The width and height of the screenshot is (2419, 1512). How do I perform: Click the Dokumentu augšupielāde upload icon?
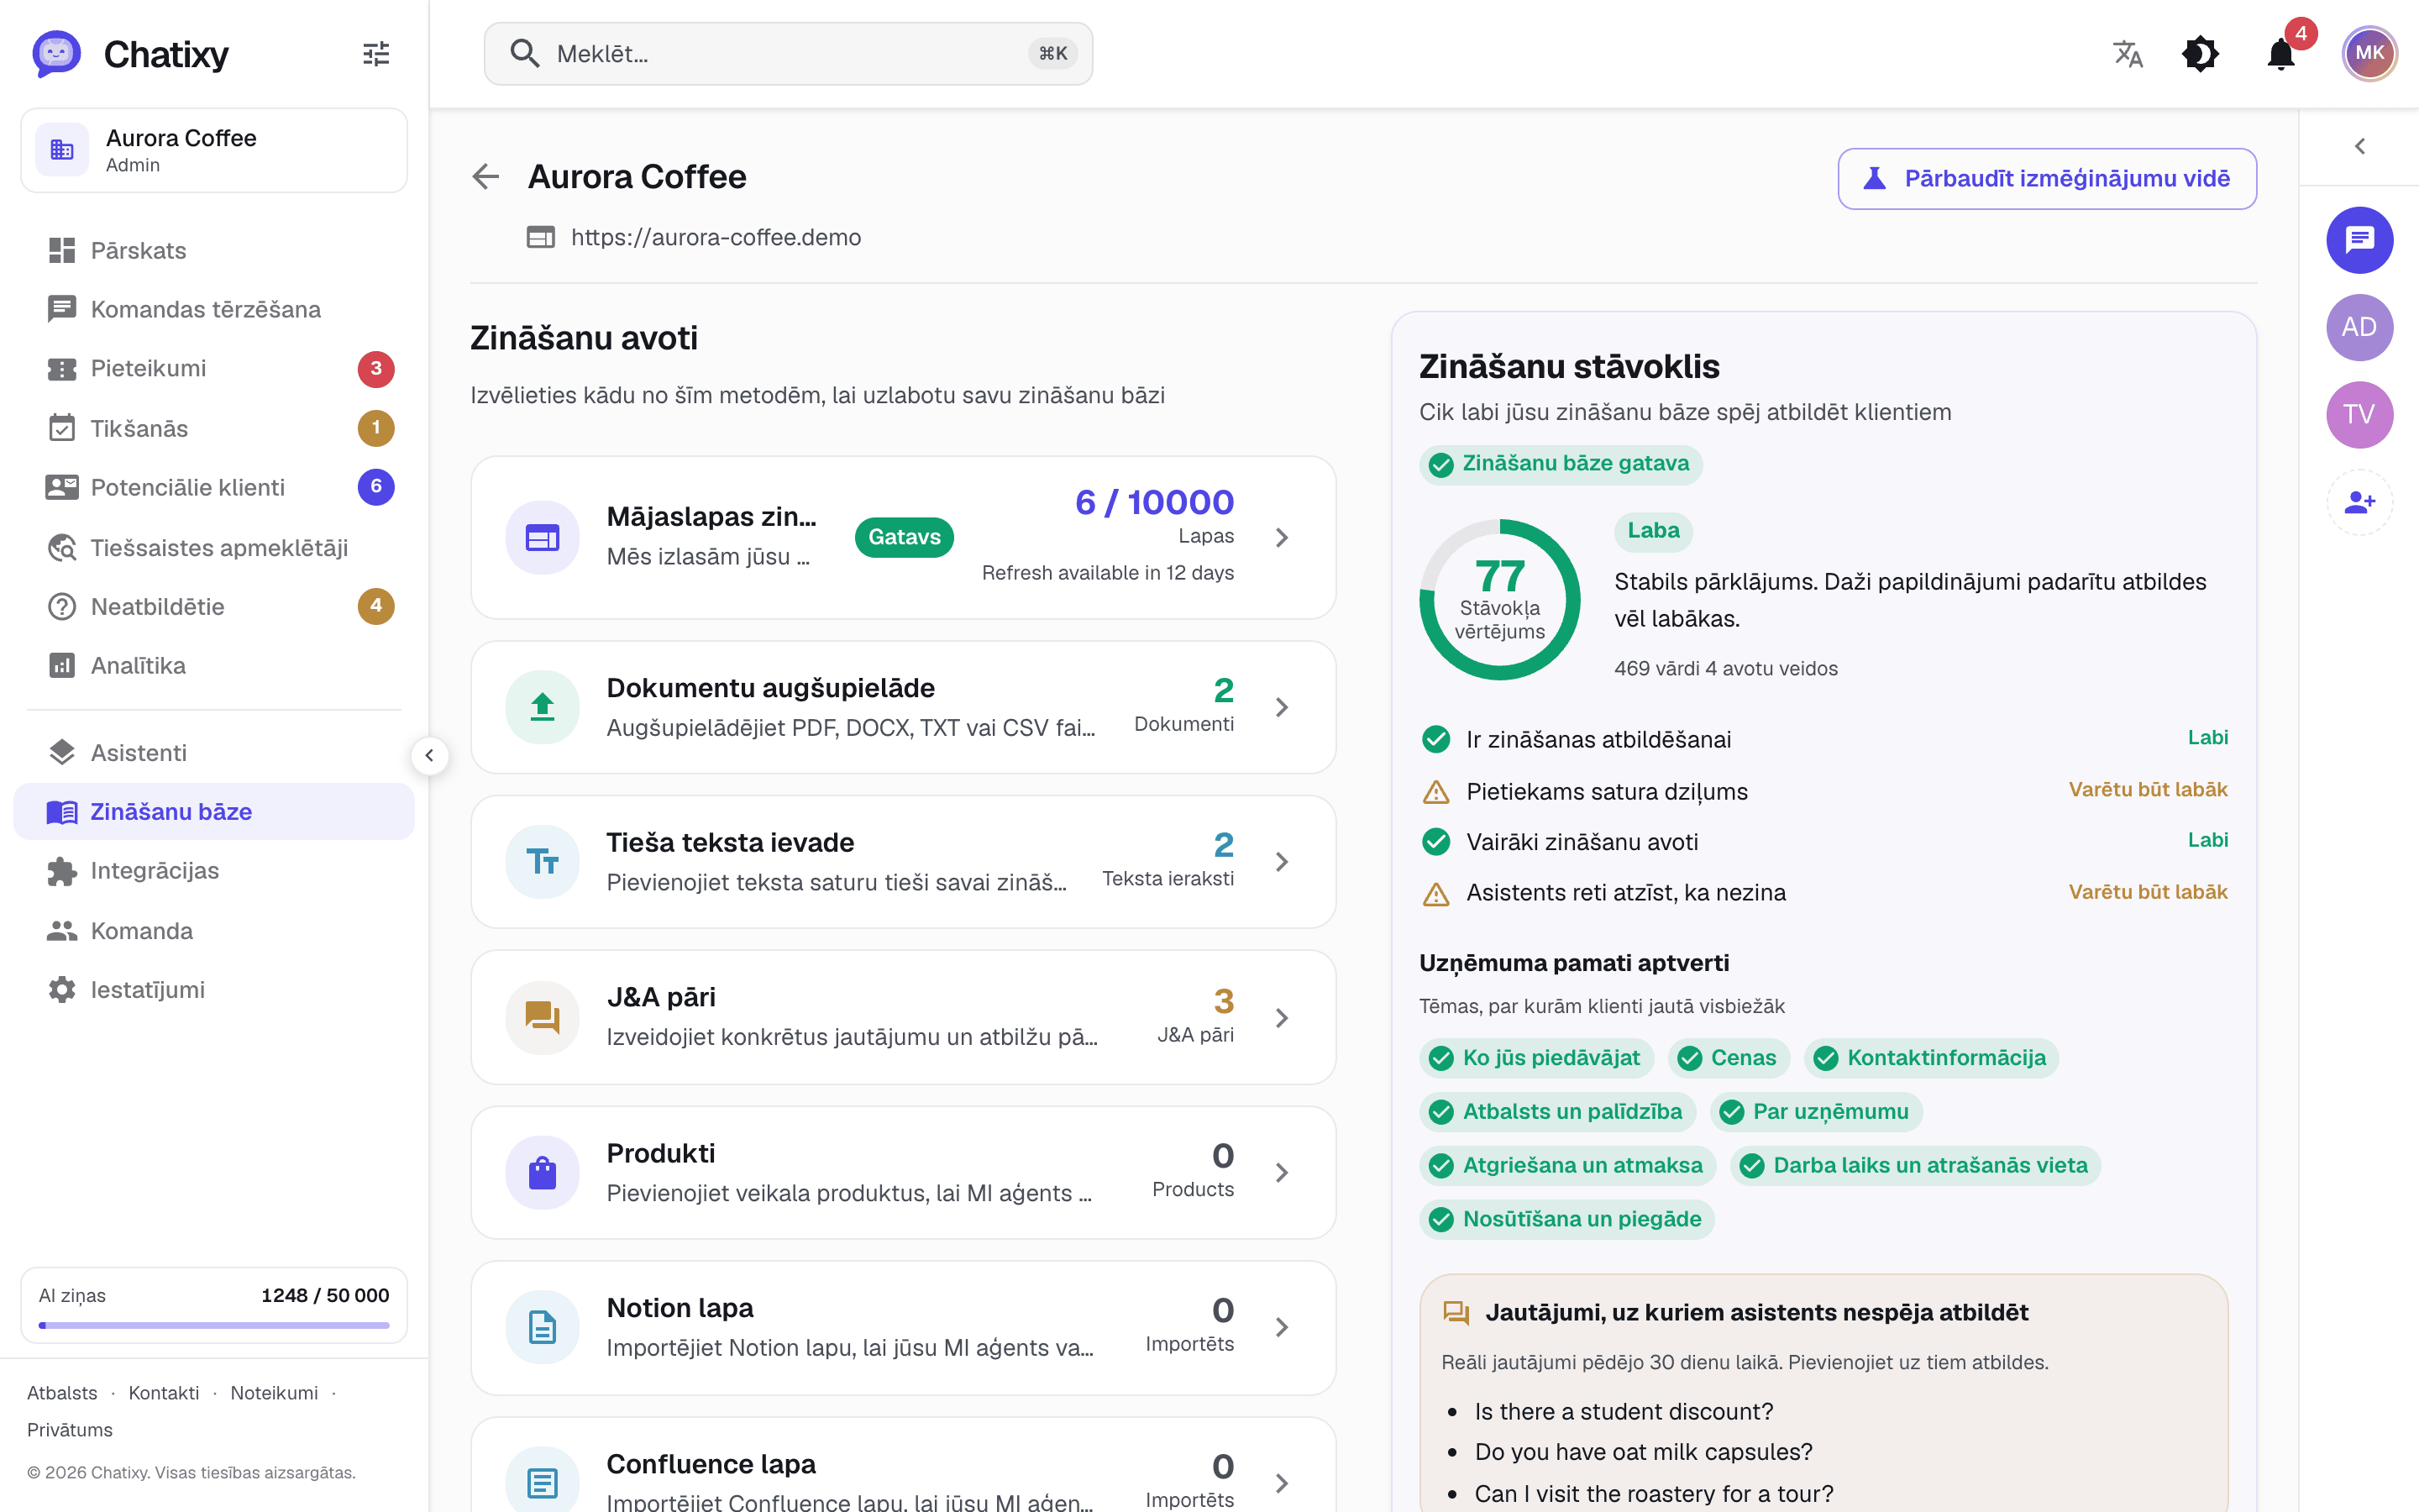tap(543, 707)
